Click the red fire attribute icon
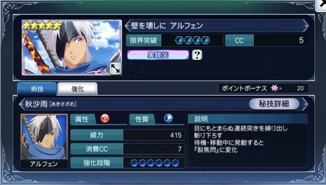326x185 pixels. point(105,119)
